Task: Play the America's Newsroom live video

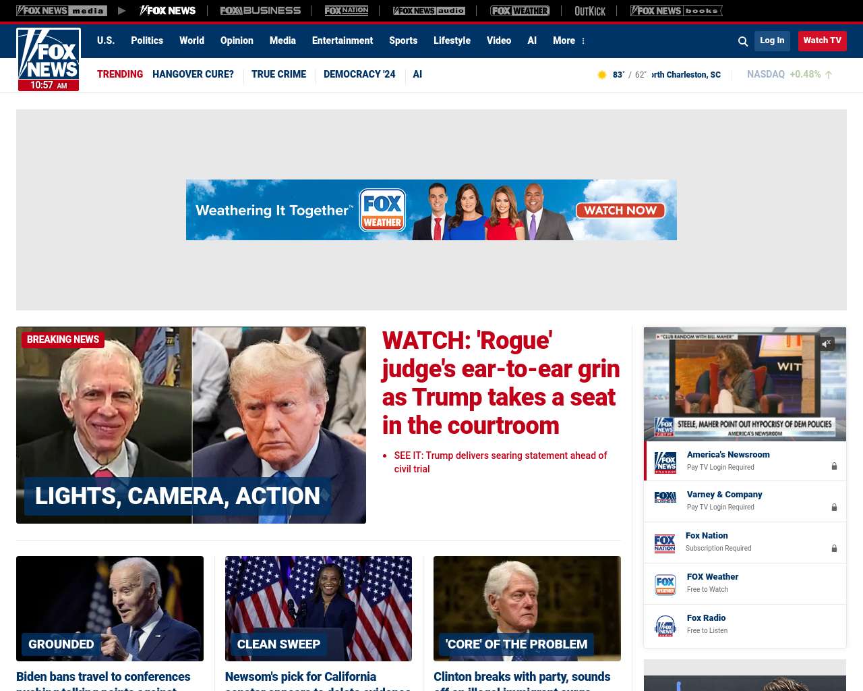Action: (745, 384)
